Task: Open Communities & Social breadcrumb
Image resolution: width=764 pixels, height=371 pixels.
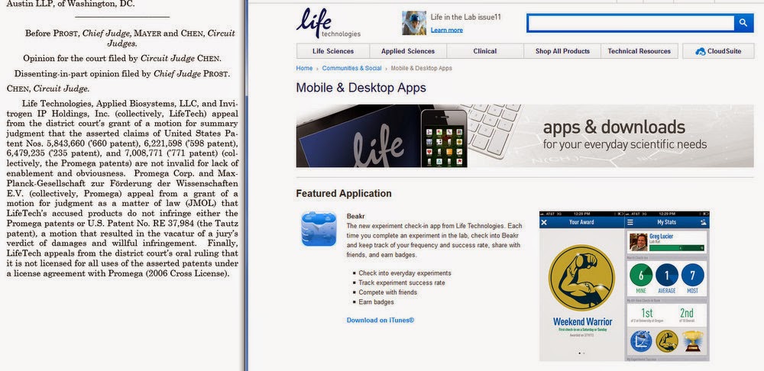Action: [x=351, y=68]
